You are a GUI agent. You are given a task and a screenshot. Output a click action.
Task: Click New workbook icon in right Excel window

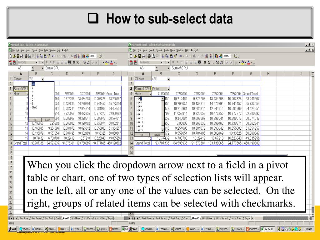point(131,56)
